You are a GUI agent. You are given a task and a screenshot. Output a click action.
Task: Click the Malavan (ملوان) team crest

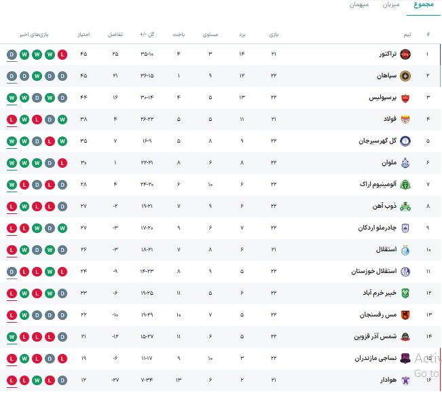pos(405,163)
